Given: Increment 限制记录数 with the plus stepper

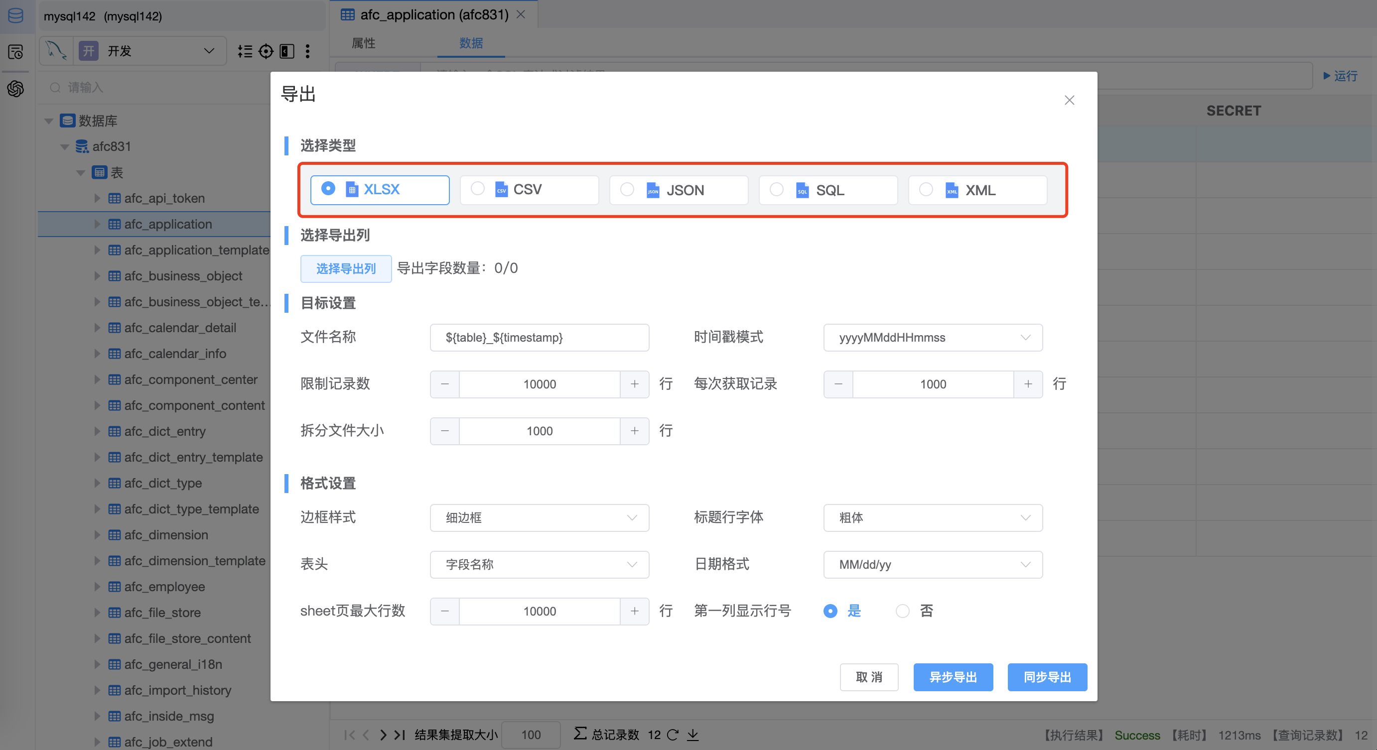Looking at the screenshot, I should point(634,384).
